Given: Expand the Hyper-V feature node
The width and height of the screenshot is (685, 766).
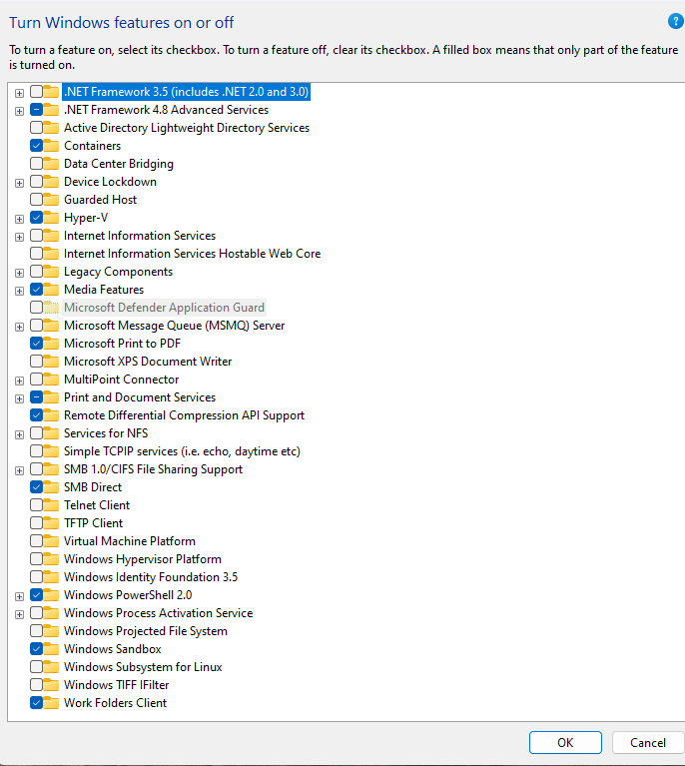Looking at the screenshot, I should pos(19,219).
